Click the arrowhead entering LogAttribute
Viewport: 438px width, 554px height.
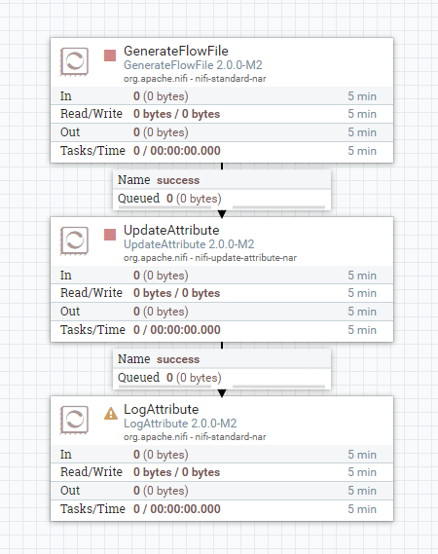(x=222, y=393)
